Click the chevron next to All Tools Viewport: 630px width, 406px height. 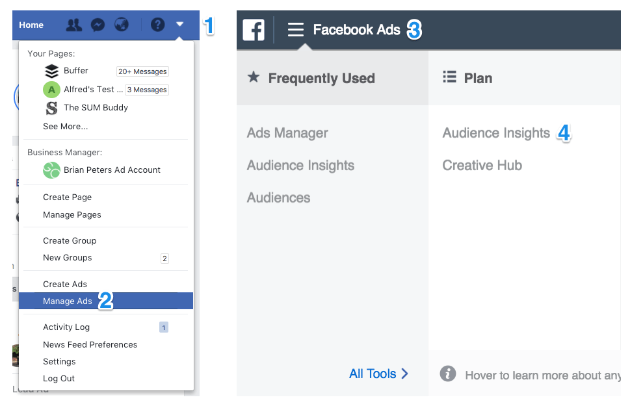tap(405, 374)
